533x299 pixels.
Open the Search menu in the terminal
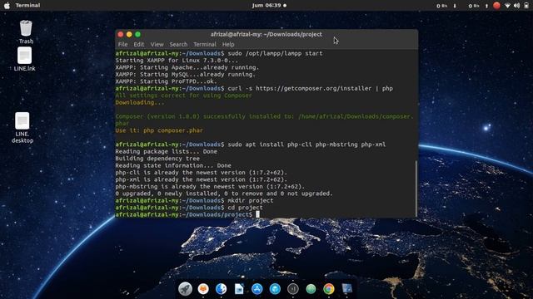pyautogui.click(x=178, y=44)
